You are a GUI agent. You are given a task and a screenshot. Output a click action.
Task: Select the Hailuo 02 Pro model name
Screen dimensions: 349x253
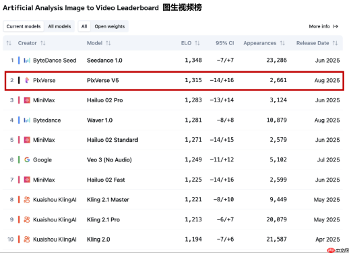(104, 100)
